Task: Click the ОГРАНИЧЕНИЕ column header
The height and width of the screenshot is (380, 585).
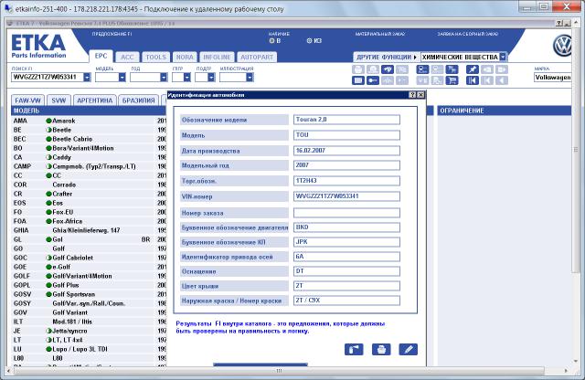Action: pos(504,111)
